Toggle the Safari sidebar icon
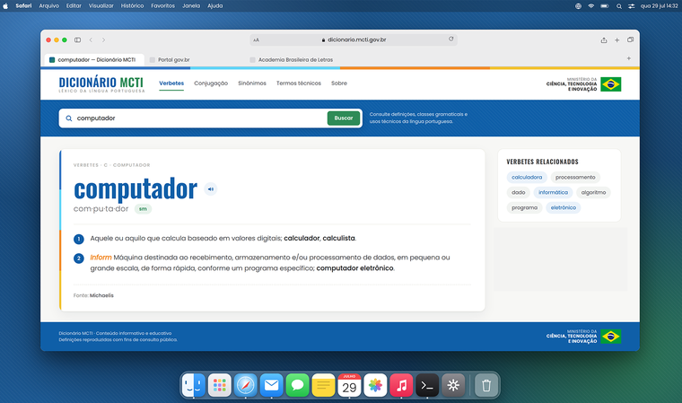 (77, 40)
